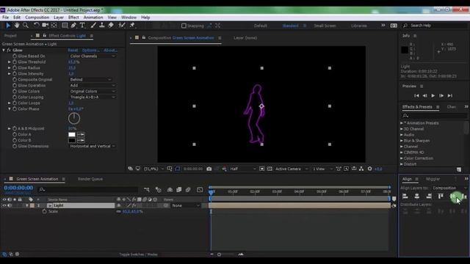Select the Rotation tool
The width and height of the screenshot is (470, 264).
(x=36, y=26)
